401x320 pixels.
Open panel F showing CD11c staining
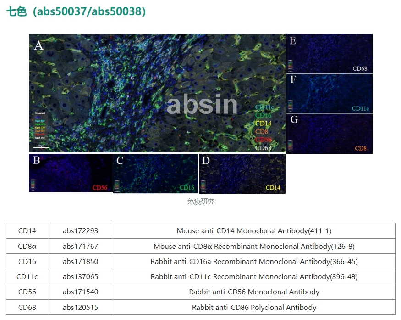click(x=329, y=94)
